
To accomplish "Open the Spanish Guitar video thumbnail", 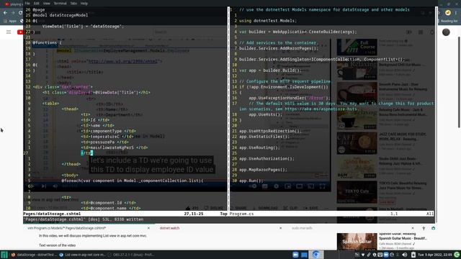I will pos(357,242).
